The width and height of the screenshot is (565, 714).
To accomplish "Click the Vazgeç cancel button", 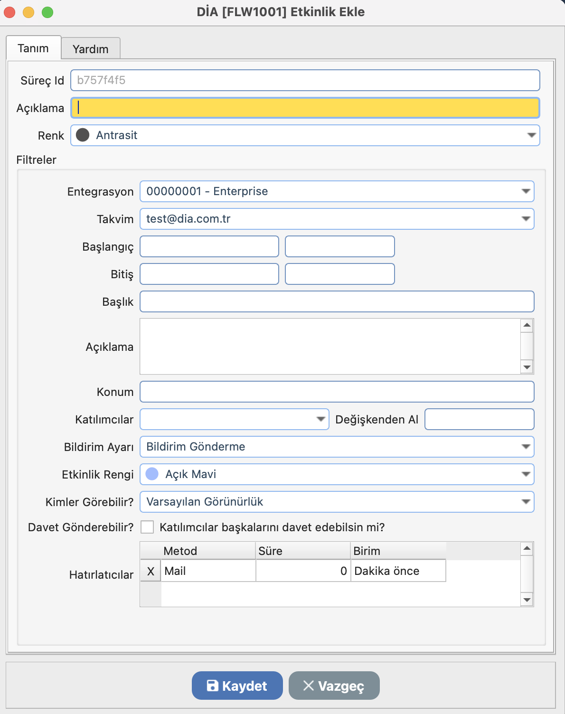I will point(334,686).
